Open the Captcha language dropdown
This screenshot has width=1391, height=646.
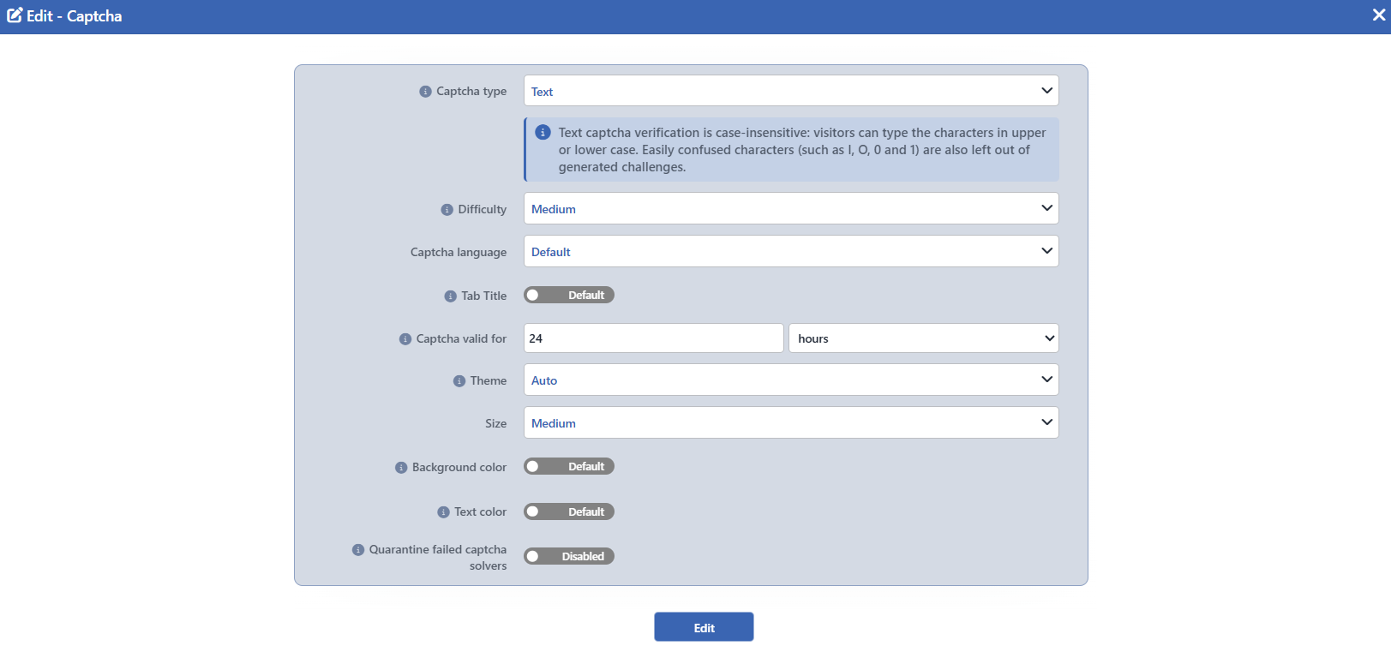click(x=791, y=251)
